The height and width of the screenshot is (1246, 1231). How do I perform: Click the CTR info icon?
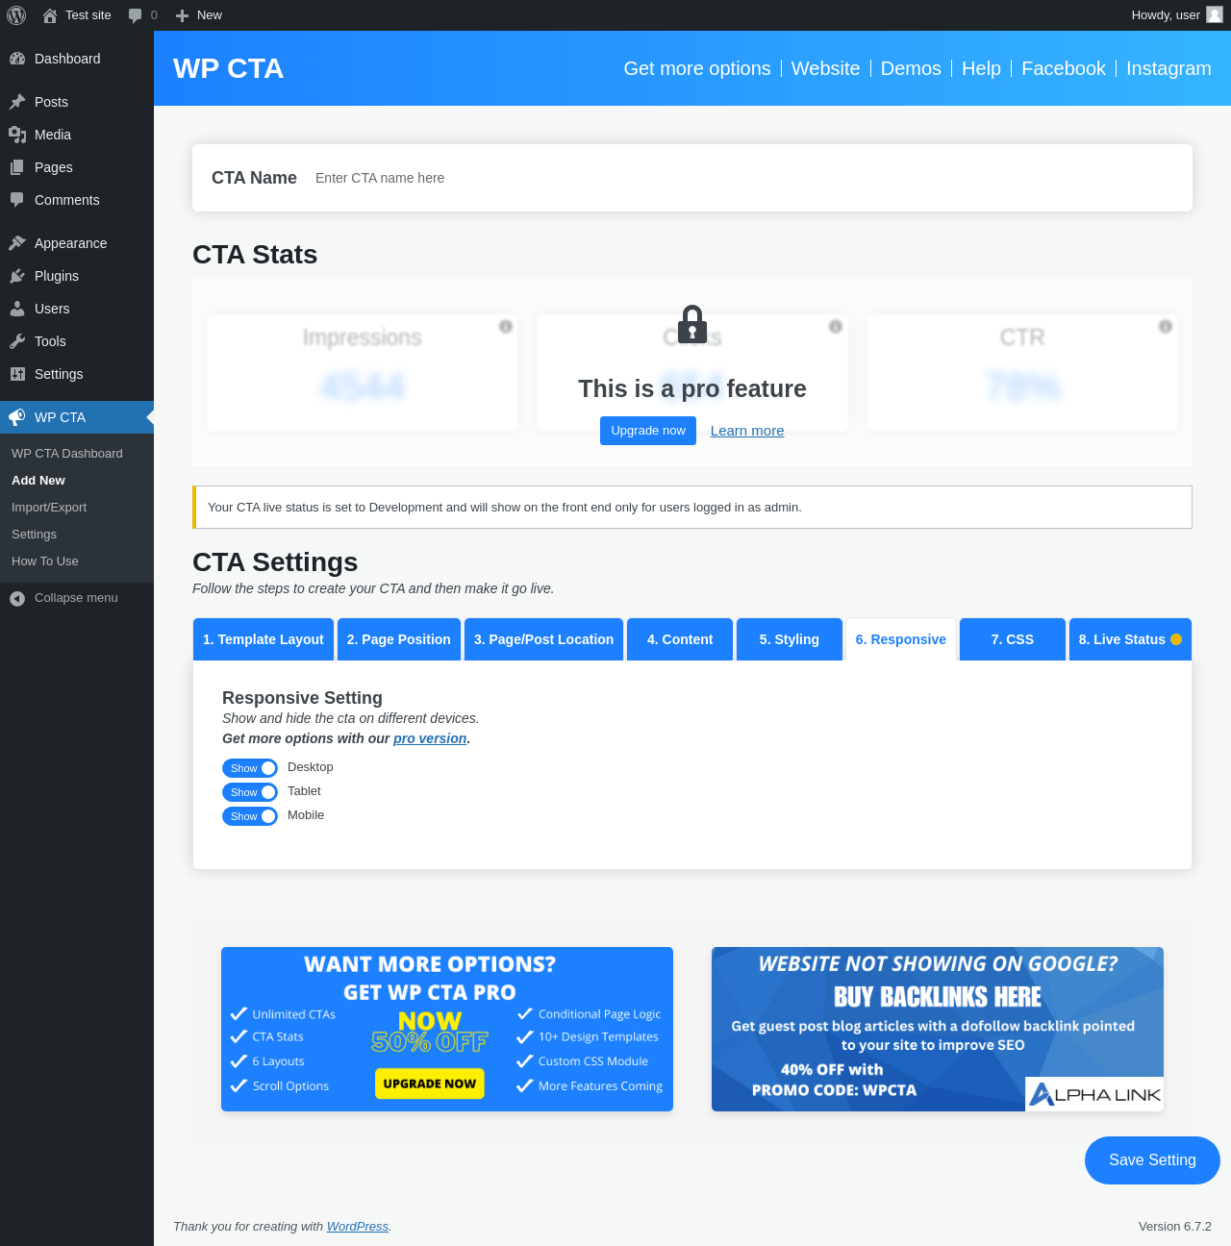tap(1166, 326)
